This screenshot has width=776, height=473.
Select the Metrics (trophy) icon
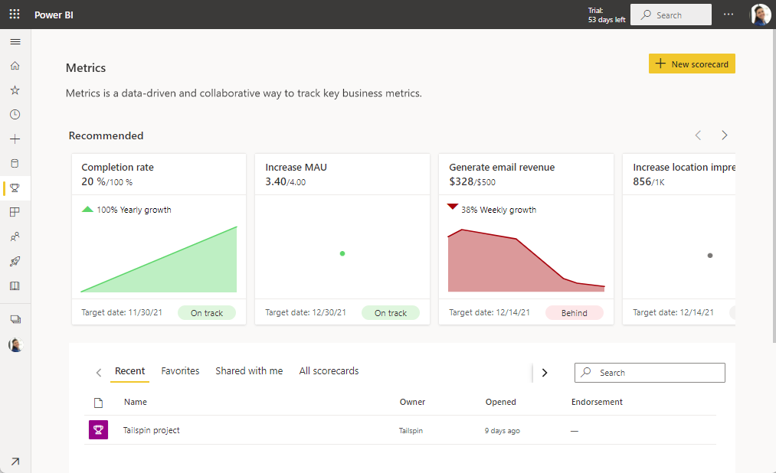coord(15,188)
